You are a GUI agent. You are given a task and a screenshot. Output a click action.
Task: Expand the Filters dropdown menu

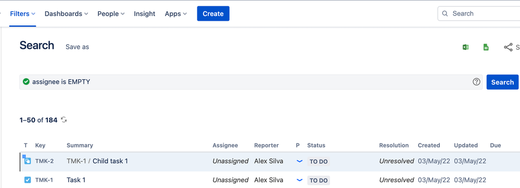22,14
